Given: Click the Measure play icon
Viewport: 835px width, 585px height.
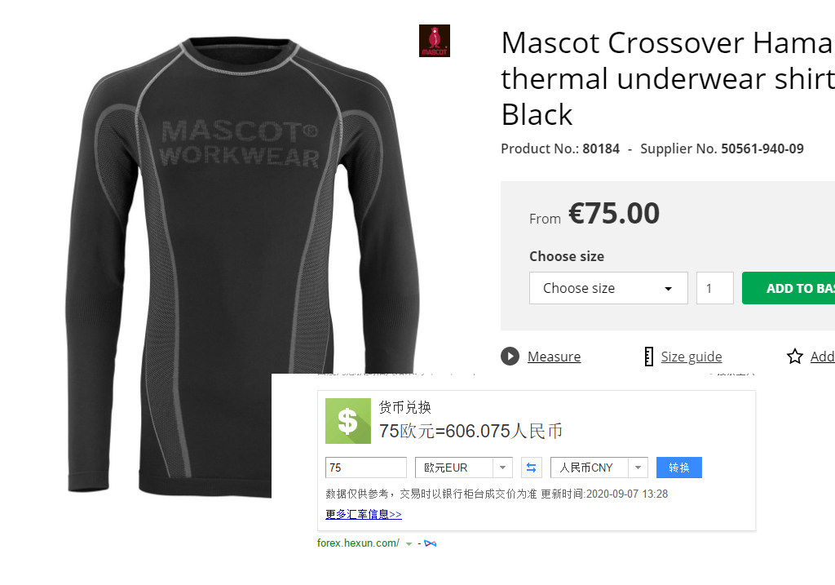Looking at the screenshot, I should [510, 357].
